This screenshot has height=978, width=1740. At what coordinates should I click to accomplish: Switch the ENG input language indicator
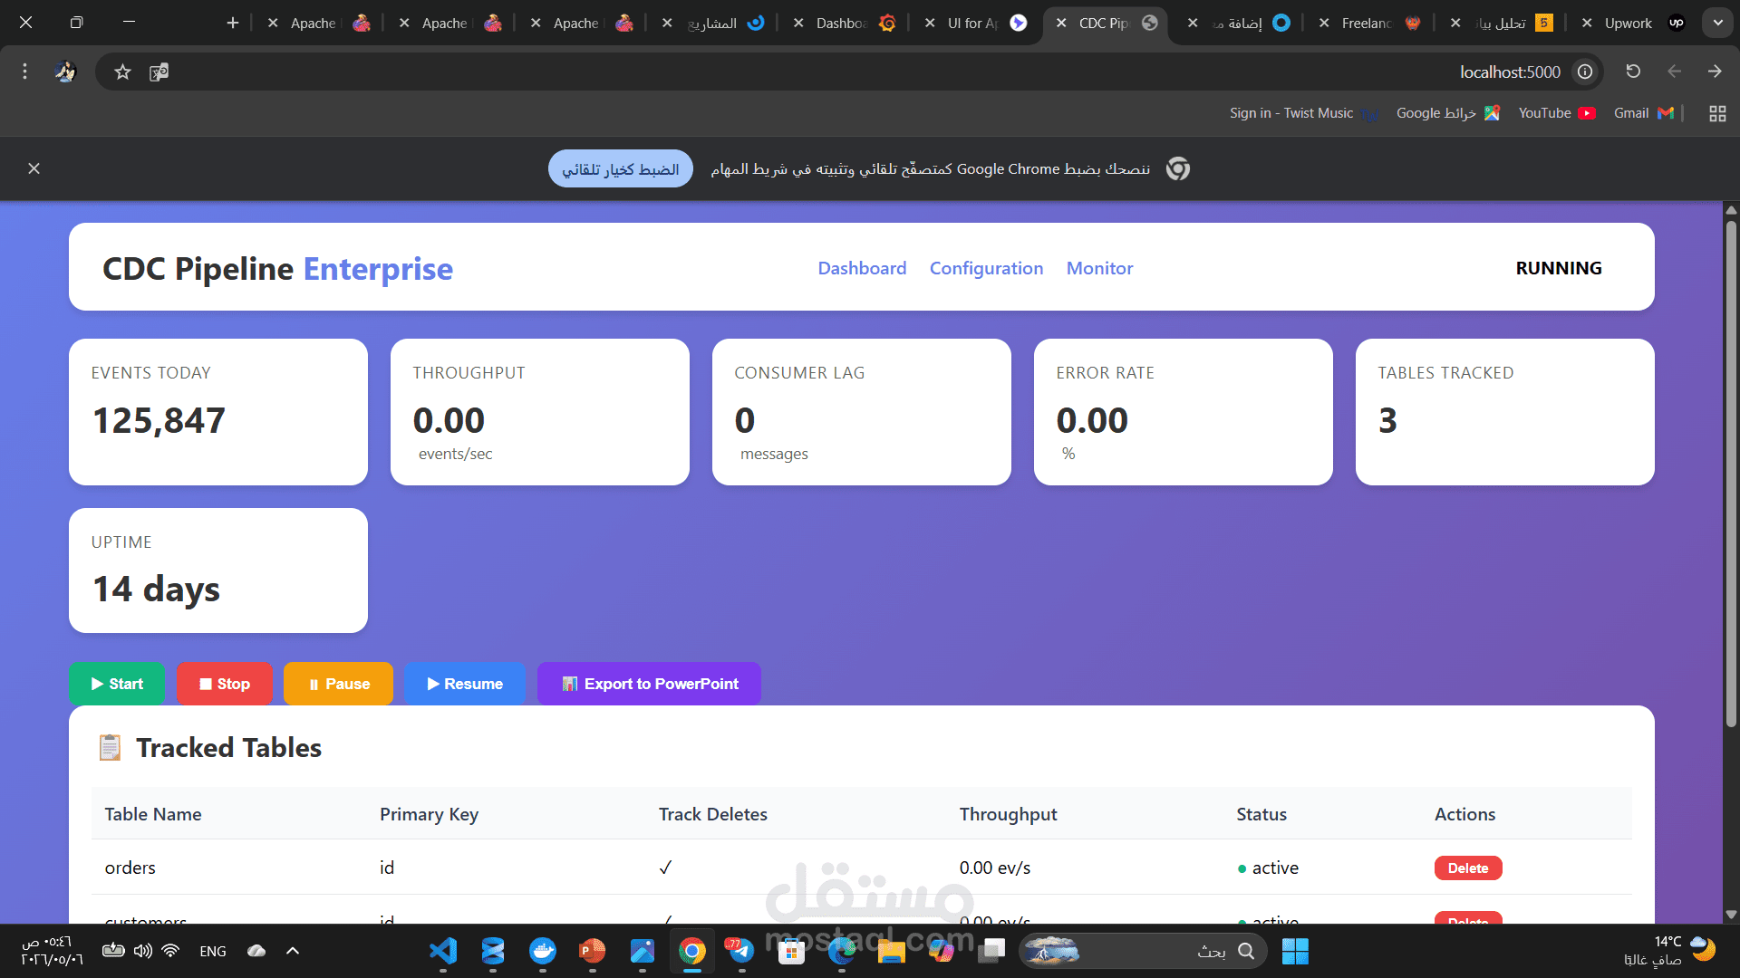click(x=213, y=951)
